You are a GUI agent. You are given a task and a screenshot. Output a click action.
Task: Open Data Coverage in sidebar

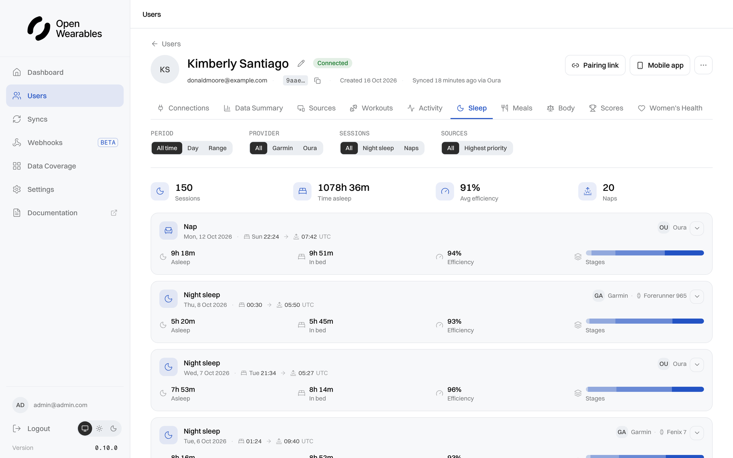(x=65, y=166)
